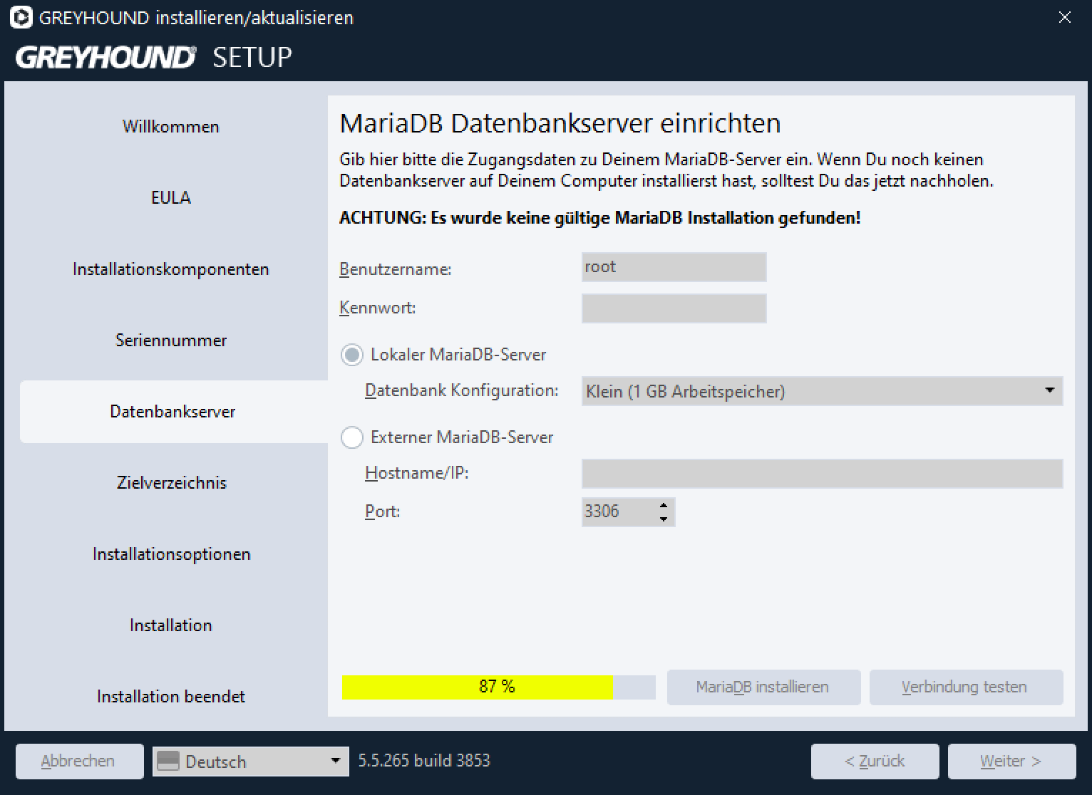Go to the Installationskomponenten step
1092x795 pixels.
point(171,269)
